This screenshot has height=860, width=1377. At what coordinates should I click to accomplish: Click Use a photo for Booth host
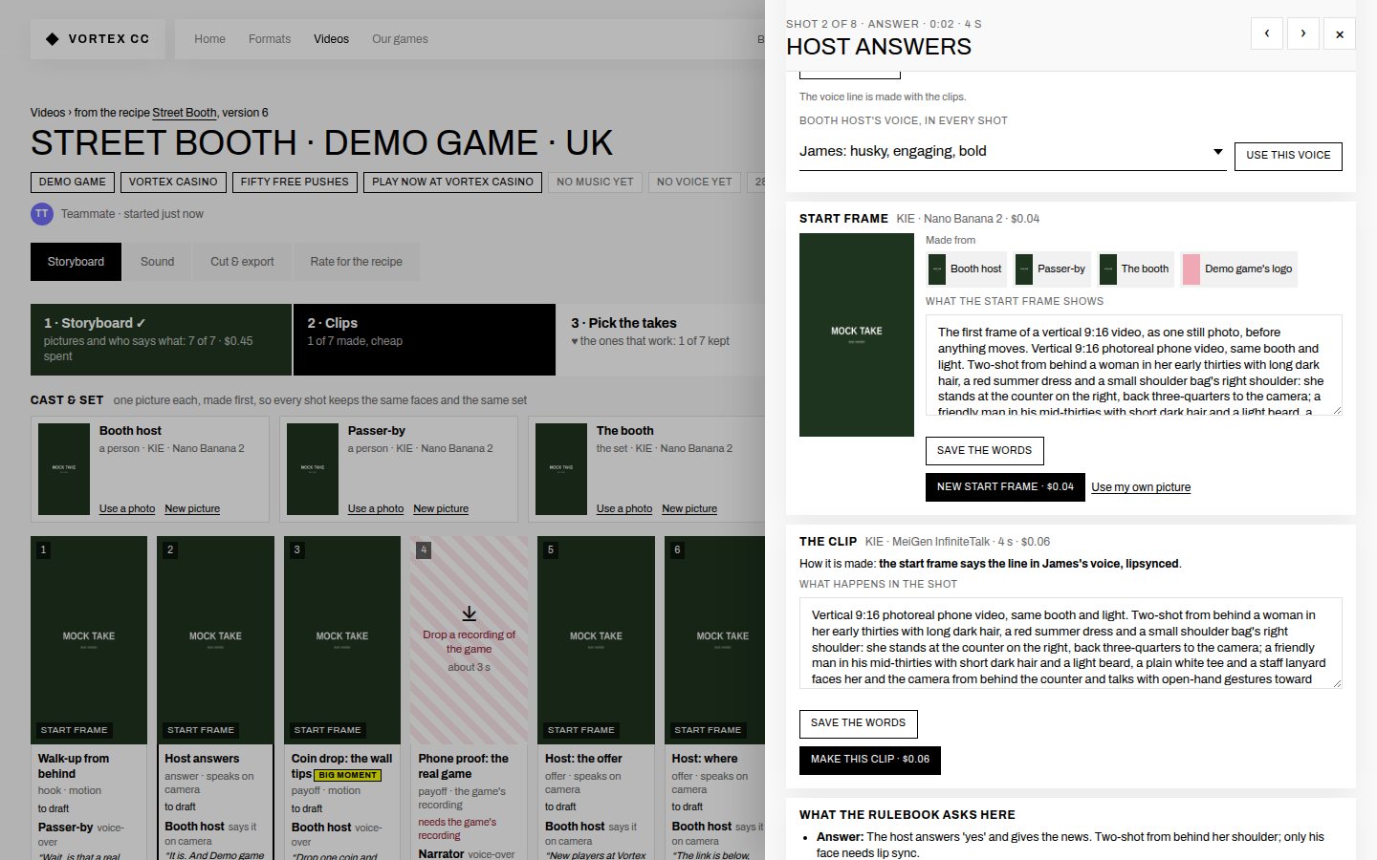coord(127,509)
